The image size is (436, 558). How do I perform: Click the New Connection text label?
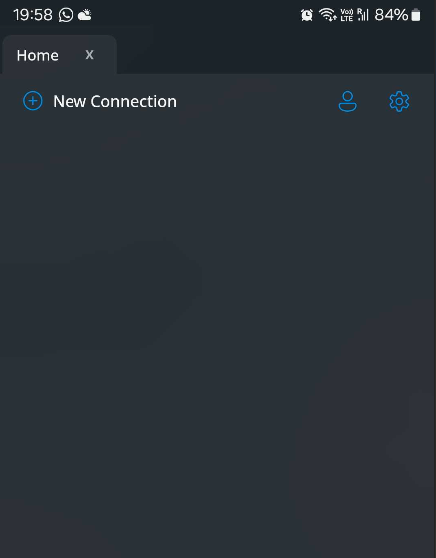(114, 102)
